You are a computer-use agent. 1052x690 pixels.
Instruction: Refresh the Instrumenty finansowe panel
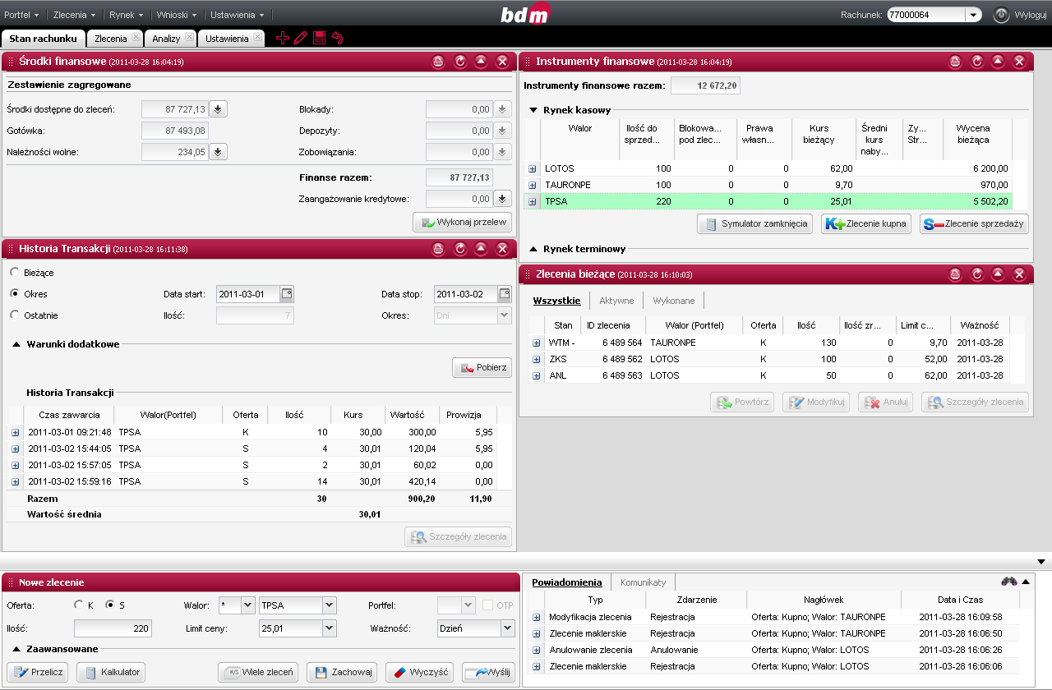point(976,62)
